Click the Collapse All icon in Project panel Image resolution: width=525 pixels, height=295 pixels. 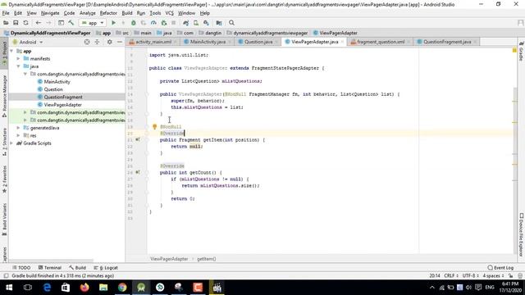coord(97,42)
